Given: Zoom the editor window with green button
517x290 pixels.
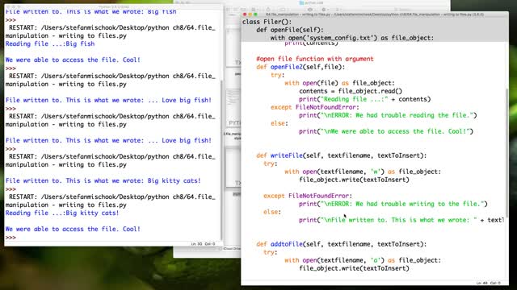Looking at the screenshot, I should pos(255,14).
